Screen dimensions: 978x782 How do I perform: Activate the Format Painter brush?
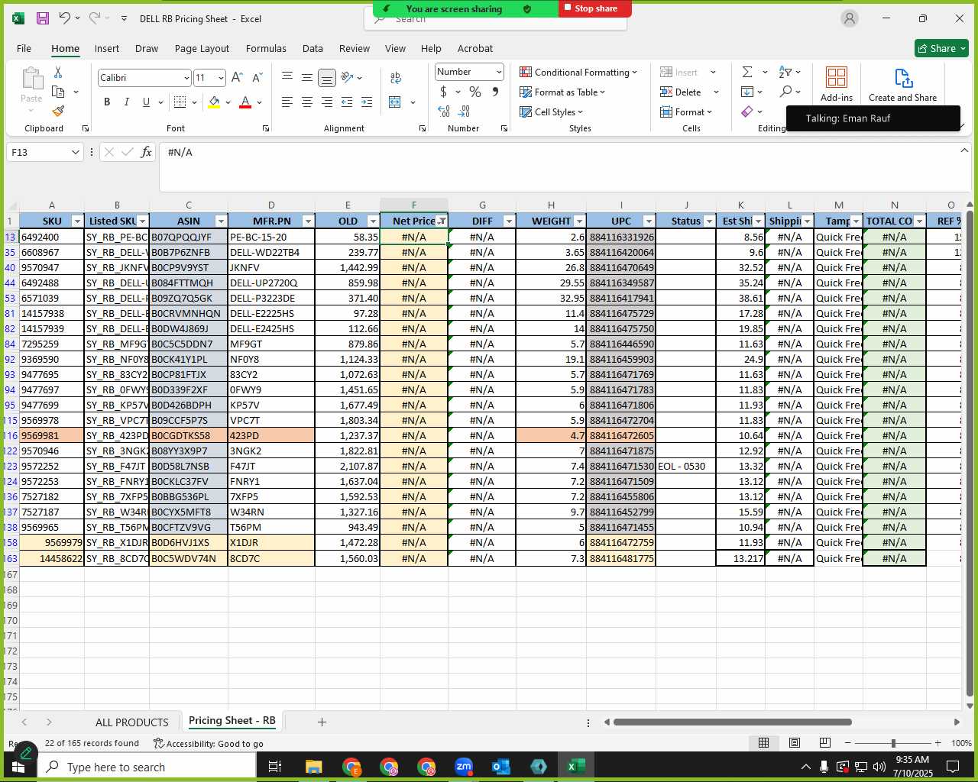tap(58, 111)
